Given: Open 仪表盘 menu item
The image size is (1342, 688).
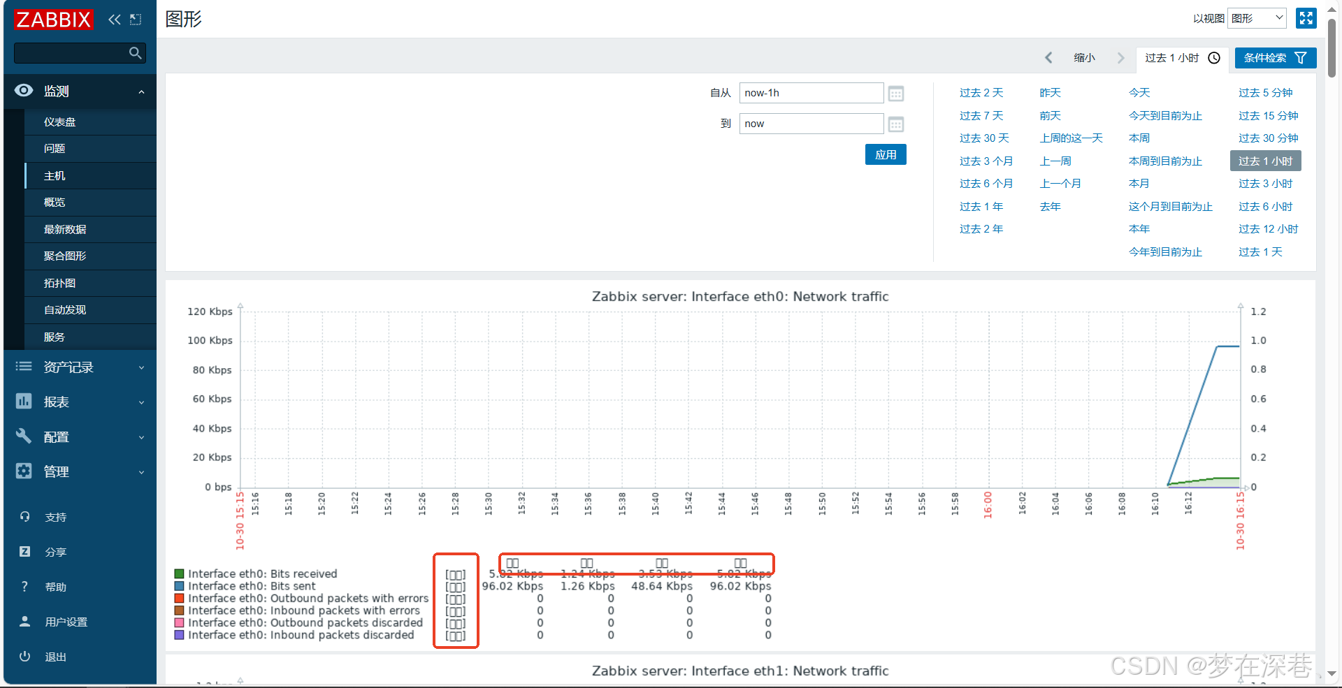Looking at the screenshot, I should 90,122.
